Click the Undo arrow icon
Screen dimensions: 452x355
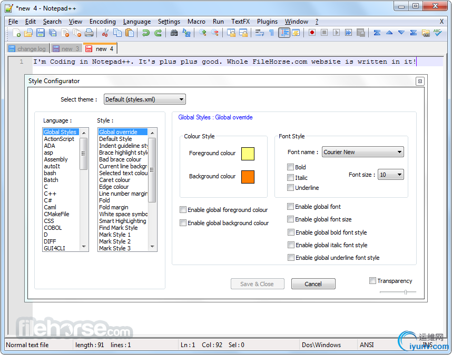(x=145, y=33)
